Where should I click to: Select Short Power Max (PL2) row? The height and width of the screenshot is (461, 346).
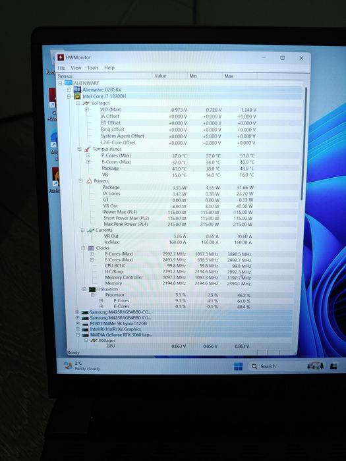(x=179, y=218)
